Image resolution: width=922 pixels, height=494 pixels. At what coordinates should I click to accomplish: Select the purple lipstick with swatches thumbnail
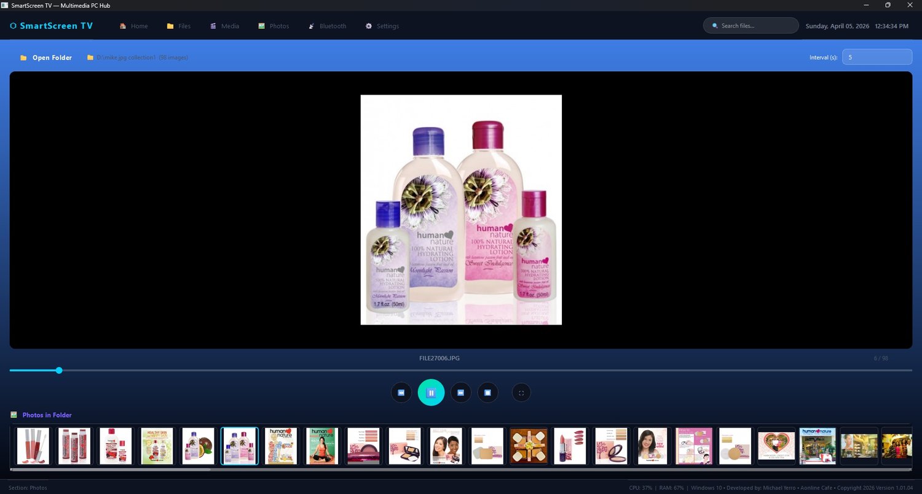[570, 446]
